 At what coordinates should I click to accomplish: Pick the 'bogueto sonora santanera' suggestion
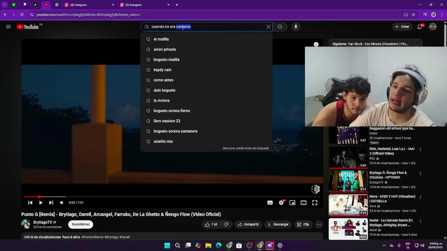pyautogui.click(x=206, y=131)
